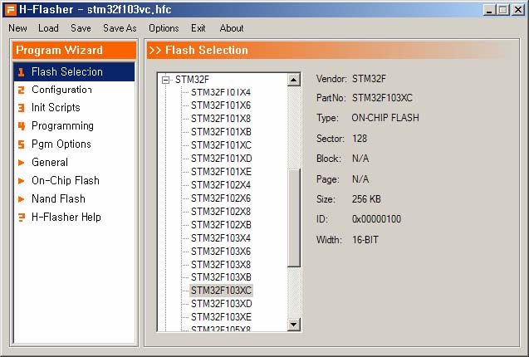The height and width of the screenshot is (357, 529).
Task: Click the arrow icon beside Nand Flash
Action: 22,198
